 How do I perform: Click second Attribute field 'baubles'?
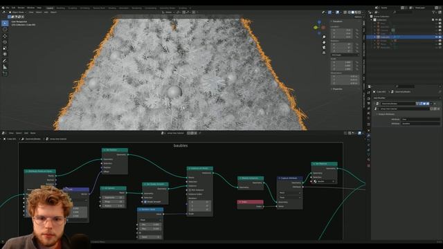pos(420,123)
